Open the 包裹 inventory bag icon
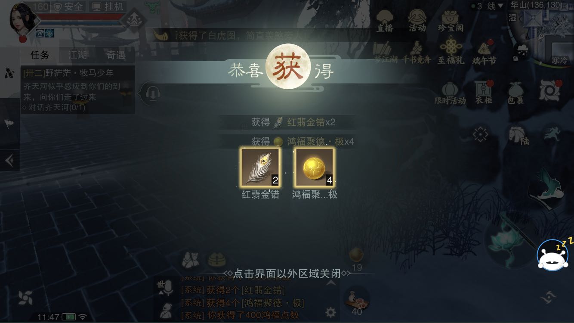 515,93
